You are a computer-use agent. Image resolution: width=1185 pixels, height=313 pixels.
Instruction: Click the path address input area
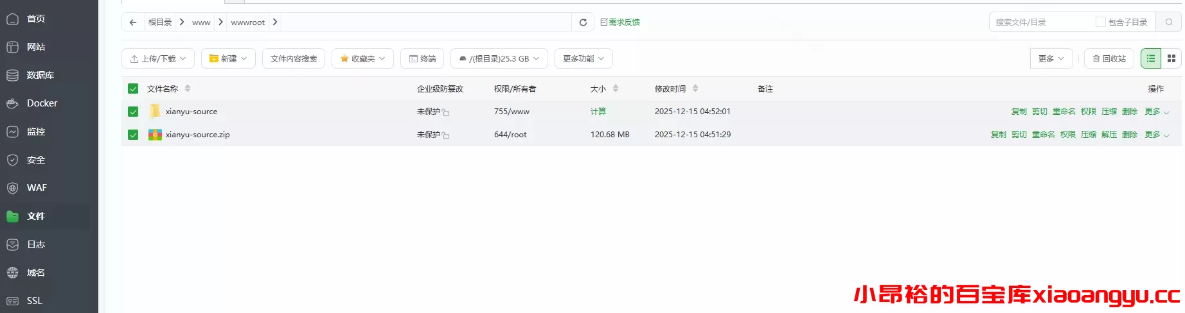tap(426, 22)
